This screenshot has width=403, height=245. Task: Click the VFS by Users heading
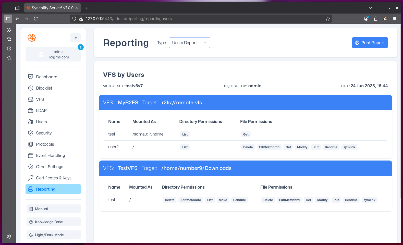point(124,75)
